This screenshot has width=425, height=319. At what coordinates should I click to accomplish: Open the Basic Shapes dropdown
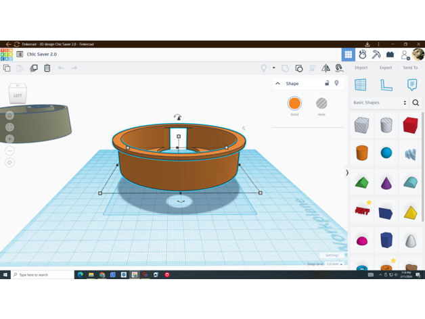pos(379,103)
